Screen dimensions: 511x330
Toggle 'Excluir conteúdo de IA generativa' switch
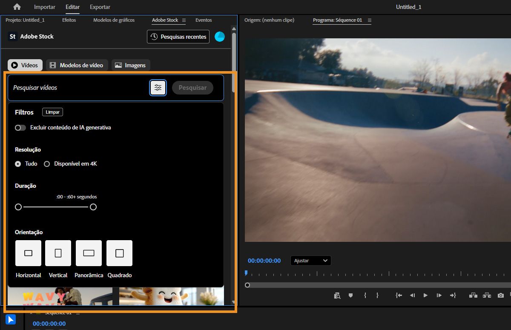[20, 127]
